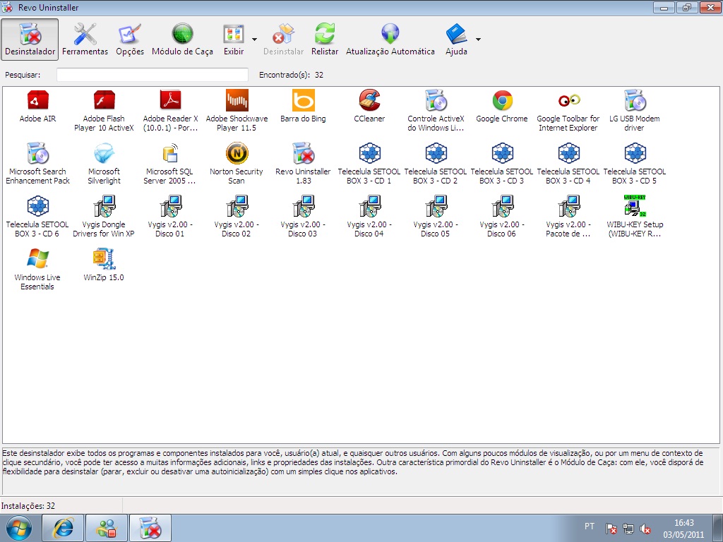Select Vygis v2.00 - Disco 02
Viewport: 723px width, 542px height.
coord(237,217)
